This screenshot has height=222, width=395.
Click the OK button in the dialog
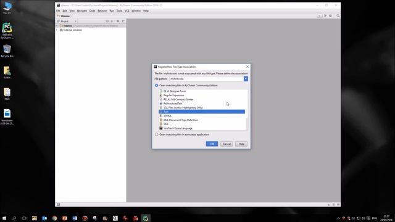(x=212, y=144)
